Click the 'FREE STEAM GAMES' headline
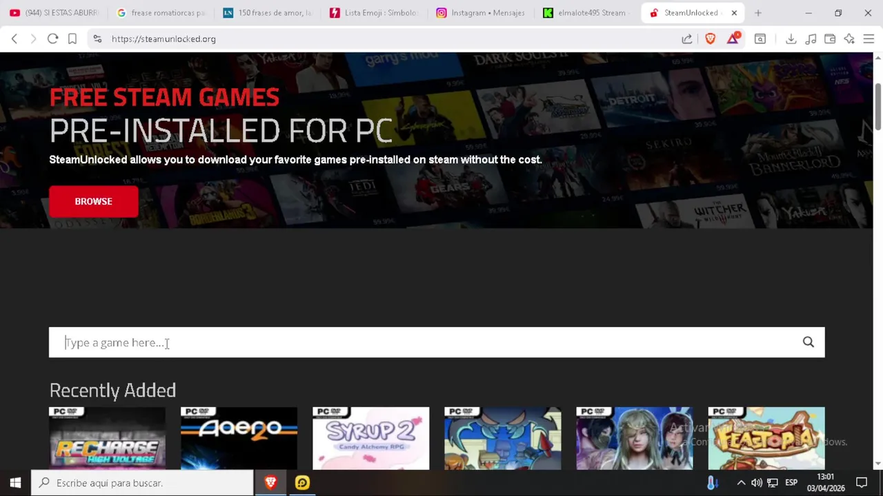The image size is (883, 496). pyautogui.click(x=164, y=97)
